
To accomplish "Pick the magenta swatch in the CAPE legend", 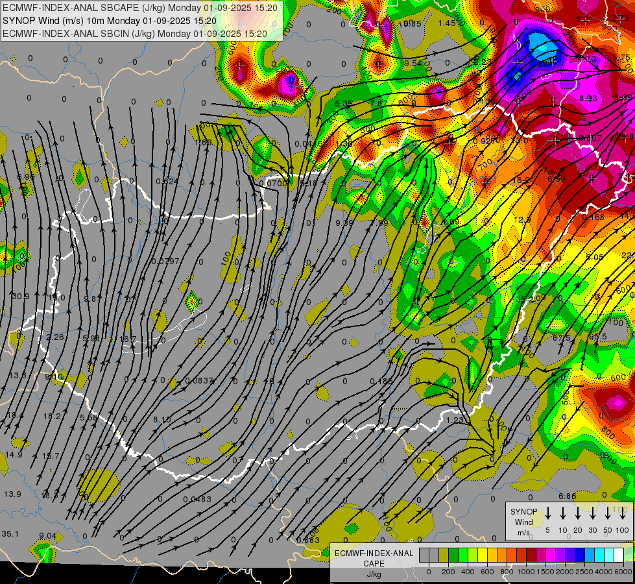I will (551, 555).
